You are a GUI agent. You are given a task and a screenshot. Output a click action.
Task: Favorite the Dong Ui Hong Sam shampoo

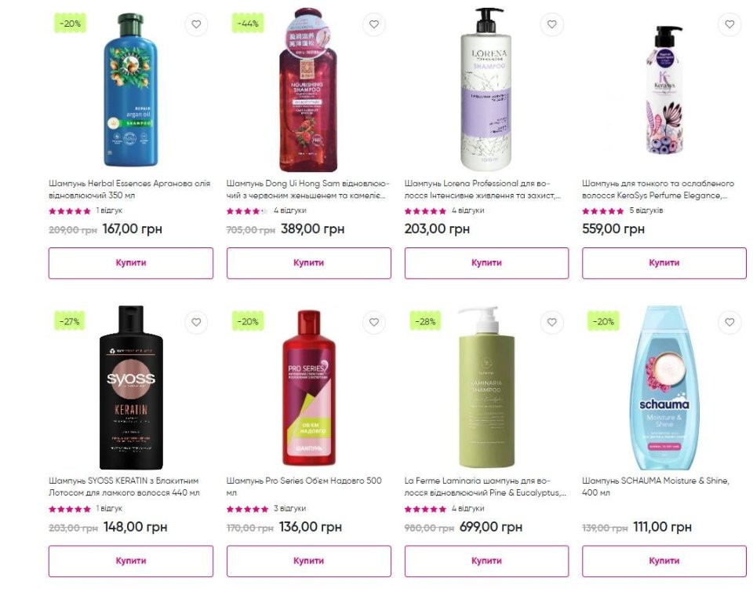click(x=374, y=24)
